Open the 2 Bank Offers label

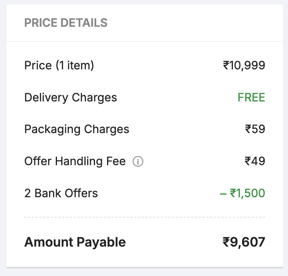pyautogui.click(x=61, y=193)
